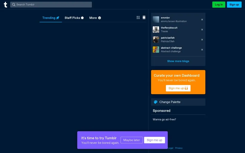The height and width of the screenshot is (153, 245).
Task: Open the Trending tab
Action: [51, 18]
